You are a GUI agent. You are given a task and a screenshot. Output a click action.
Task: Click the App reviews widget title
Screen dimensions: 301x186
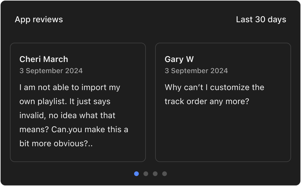click(39, 20)
